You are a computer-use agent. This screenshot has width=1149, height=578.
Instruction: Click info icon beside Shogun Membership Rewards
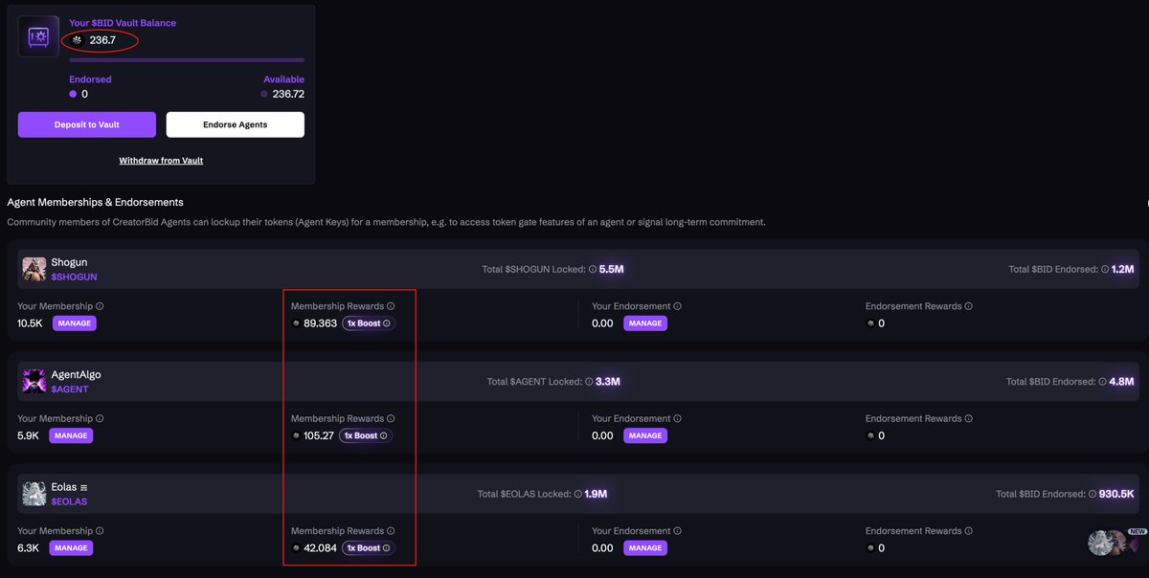(391, 306)
